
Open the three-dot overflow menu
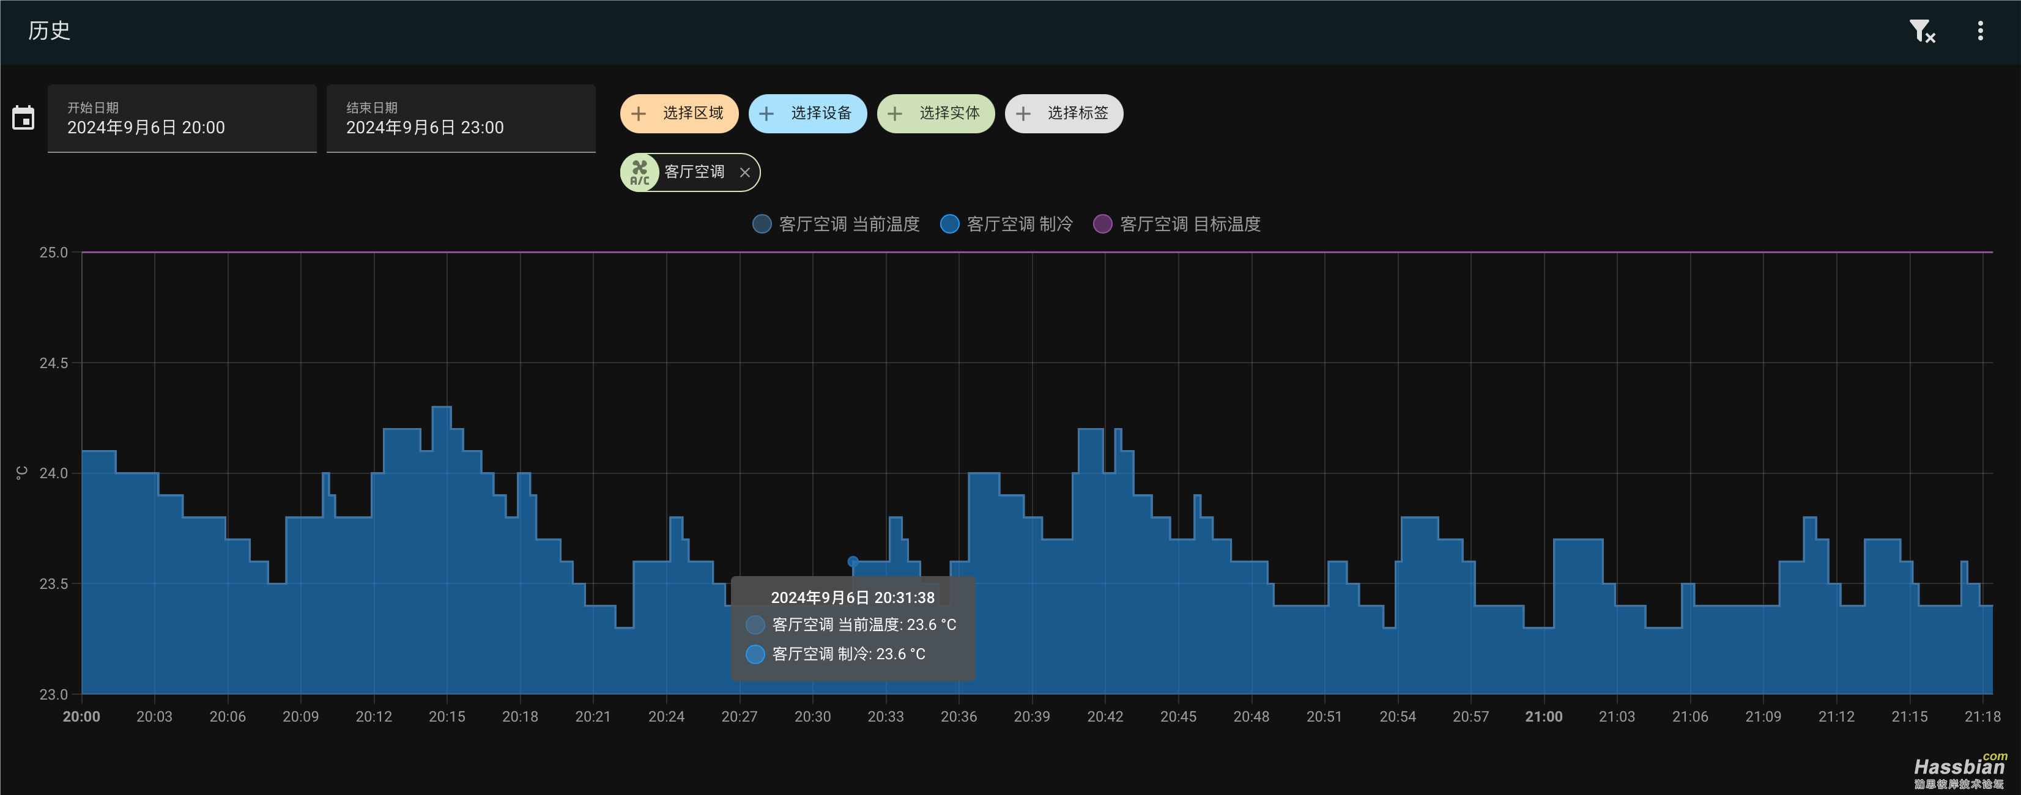[x=1980, y=31]
